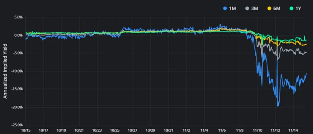Click the 10/23 date label
The height and width of the screenshot is (134, 313).
coord(97,131)
